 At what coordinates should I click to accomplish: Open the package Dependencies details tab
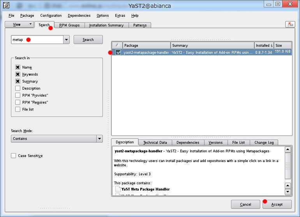pyautogui.click(x=188, y=142)
